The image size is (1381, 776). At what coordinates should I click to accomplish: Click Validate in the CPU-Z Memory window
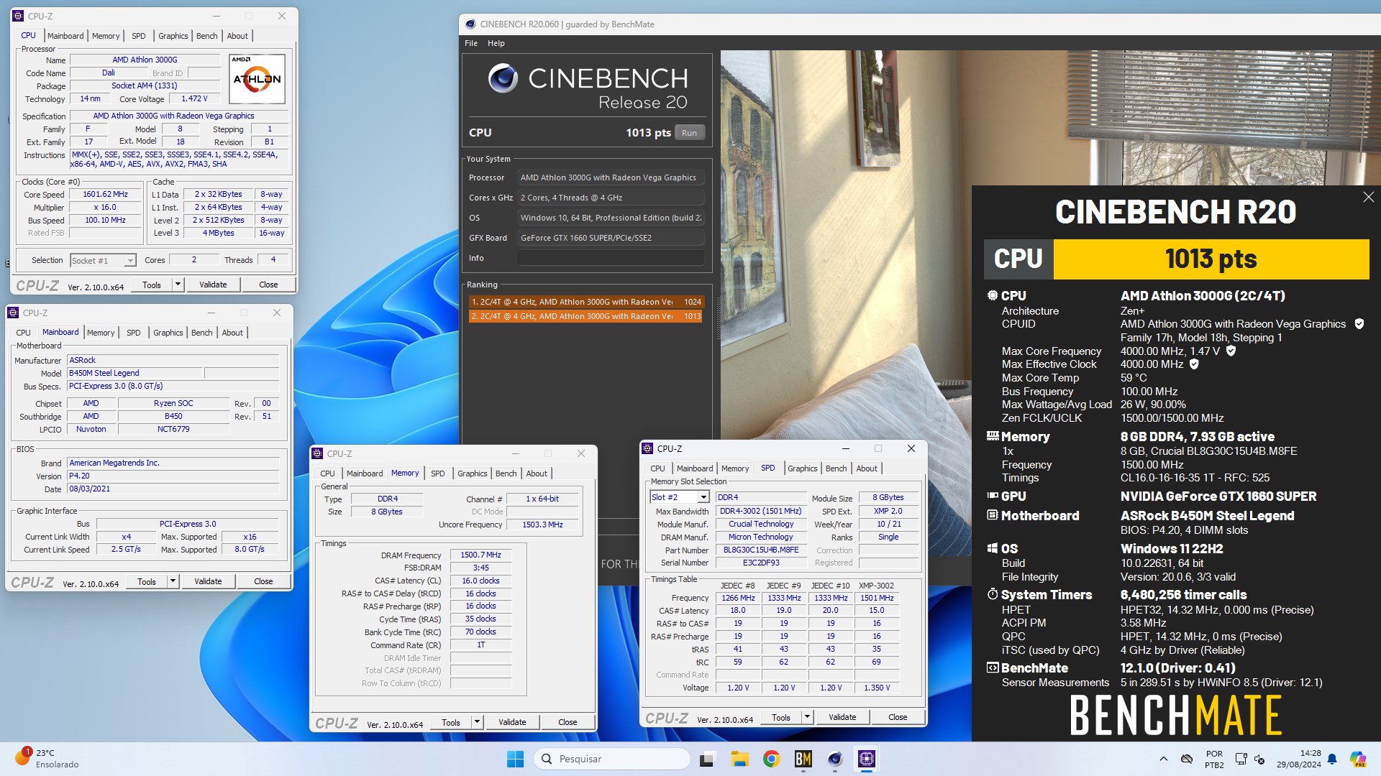pos(512,722)
